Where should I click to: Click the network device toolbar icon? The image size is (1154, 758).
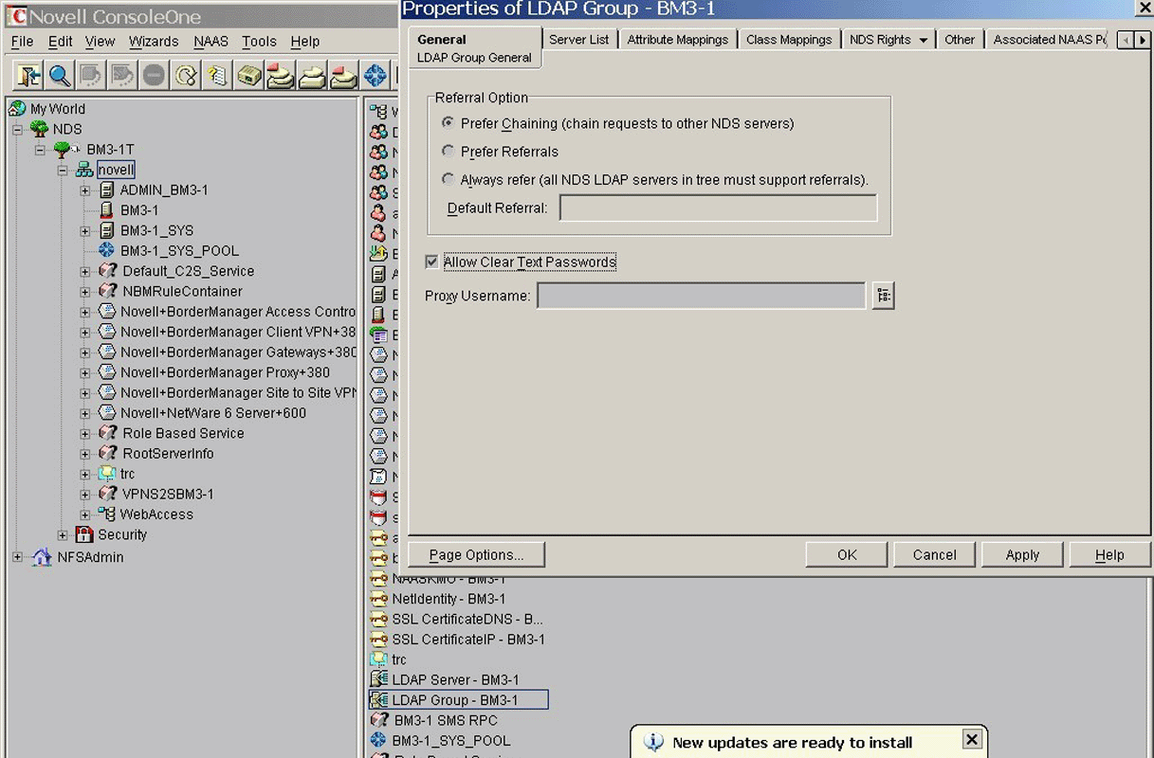249,76
